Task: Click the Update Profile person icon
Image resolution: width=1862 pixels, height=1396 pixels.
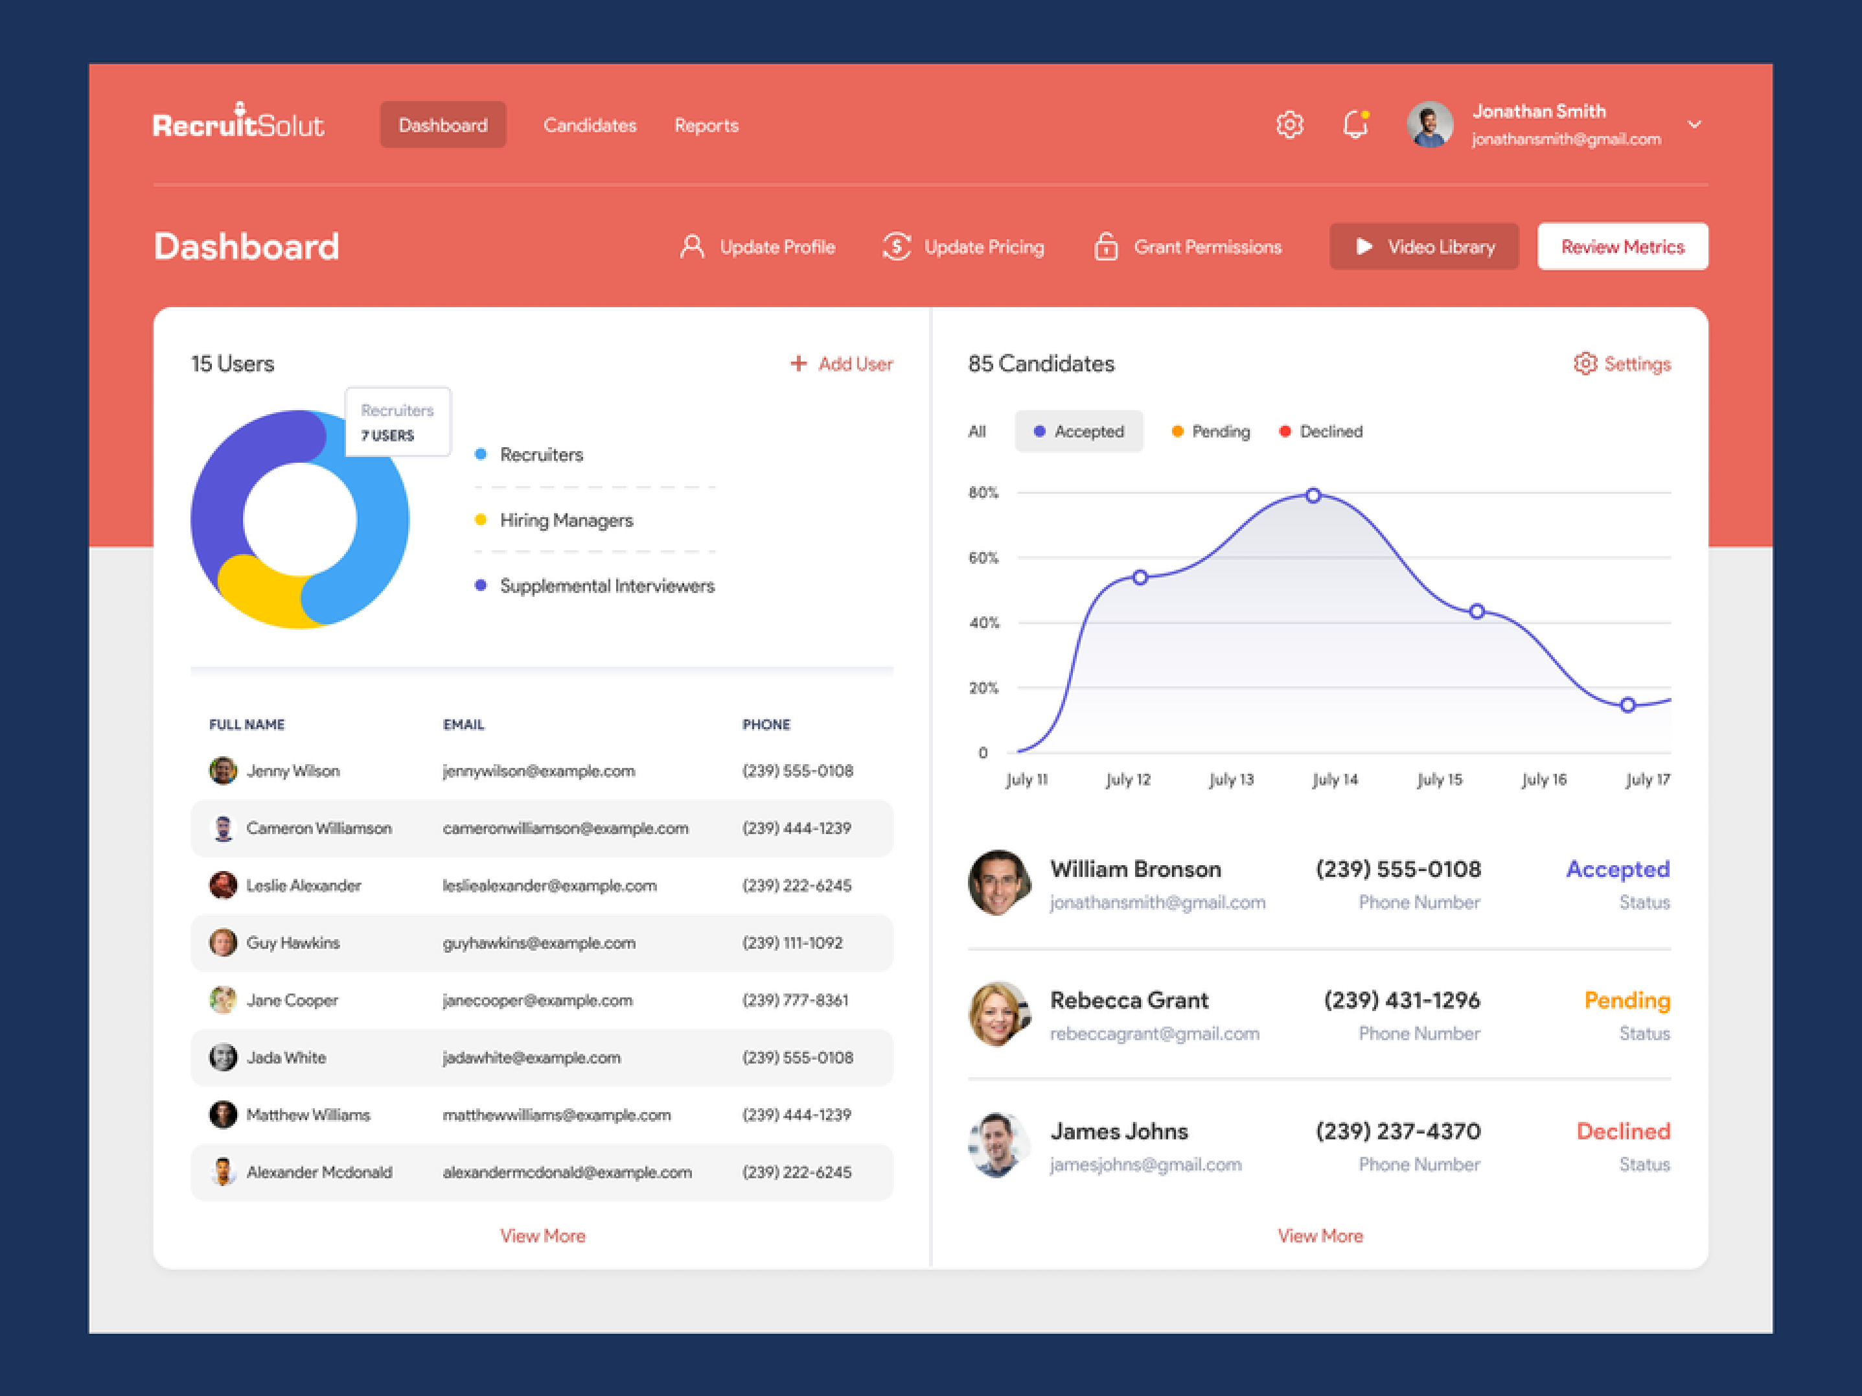Action: (x=692, y=247)
